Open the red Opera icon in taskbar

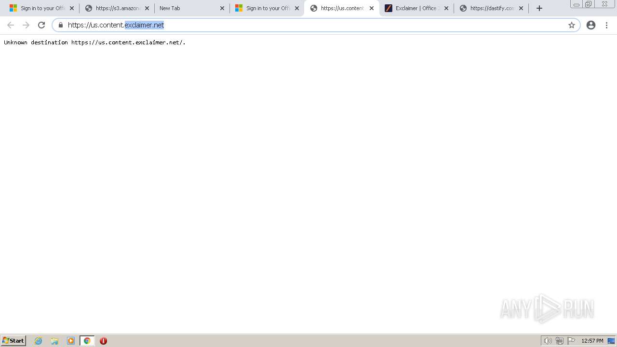click(x=103, y=341)
